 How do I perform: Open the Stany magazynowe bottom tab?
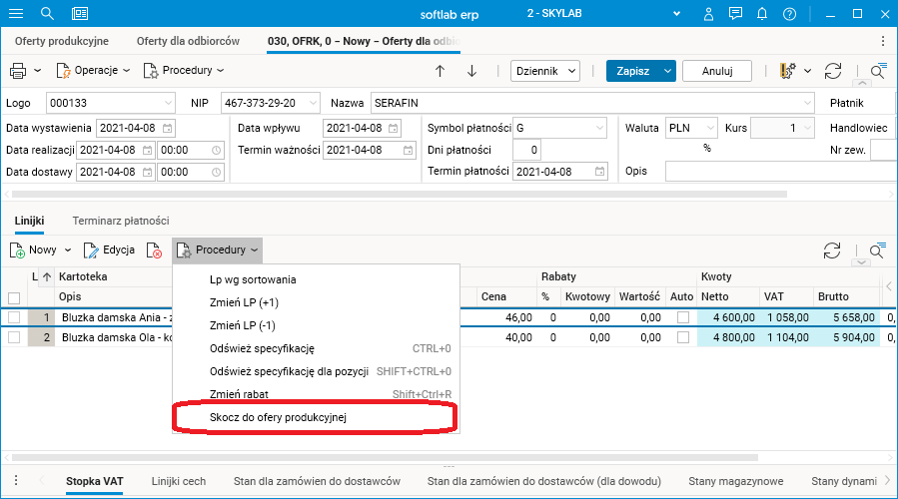(x=736, y=481)
